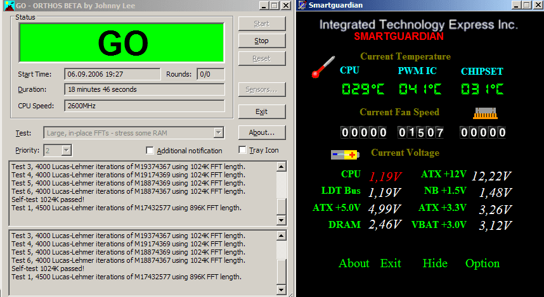
Task: Click Hide in Smartguardian
Action: pos(435,263)
